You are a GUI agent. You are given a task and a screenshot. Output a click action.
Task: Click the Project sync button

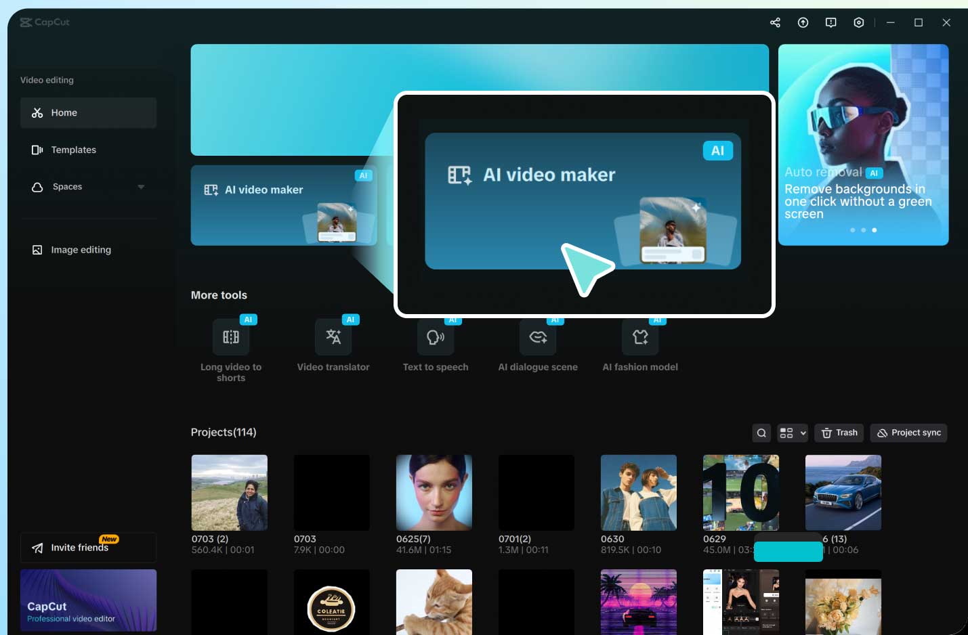(x=908, y=433)
